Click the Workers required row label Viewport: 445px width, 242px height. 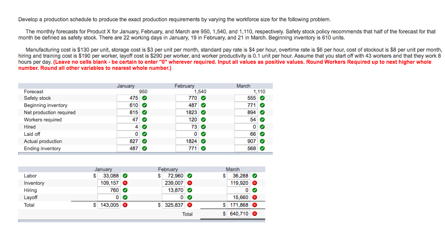click(43, 120)
